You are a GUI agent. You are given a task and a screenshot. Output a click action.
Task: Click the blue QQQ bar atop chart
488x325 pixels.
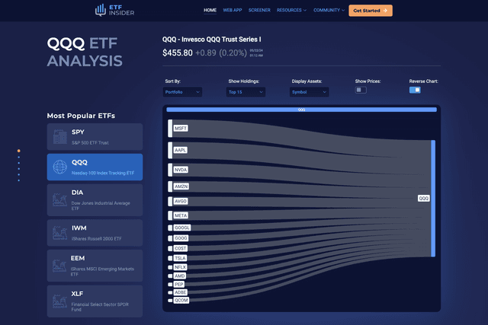302,110
